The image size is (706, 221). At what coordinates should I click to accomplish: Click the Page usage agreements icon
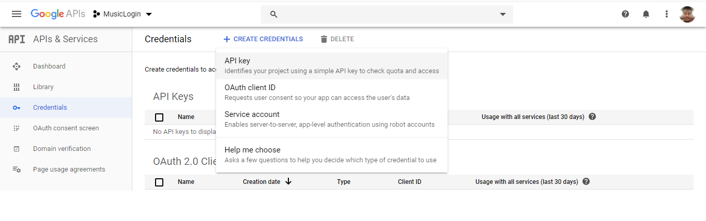click(17, 169)
